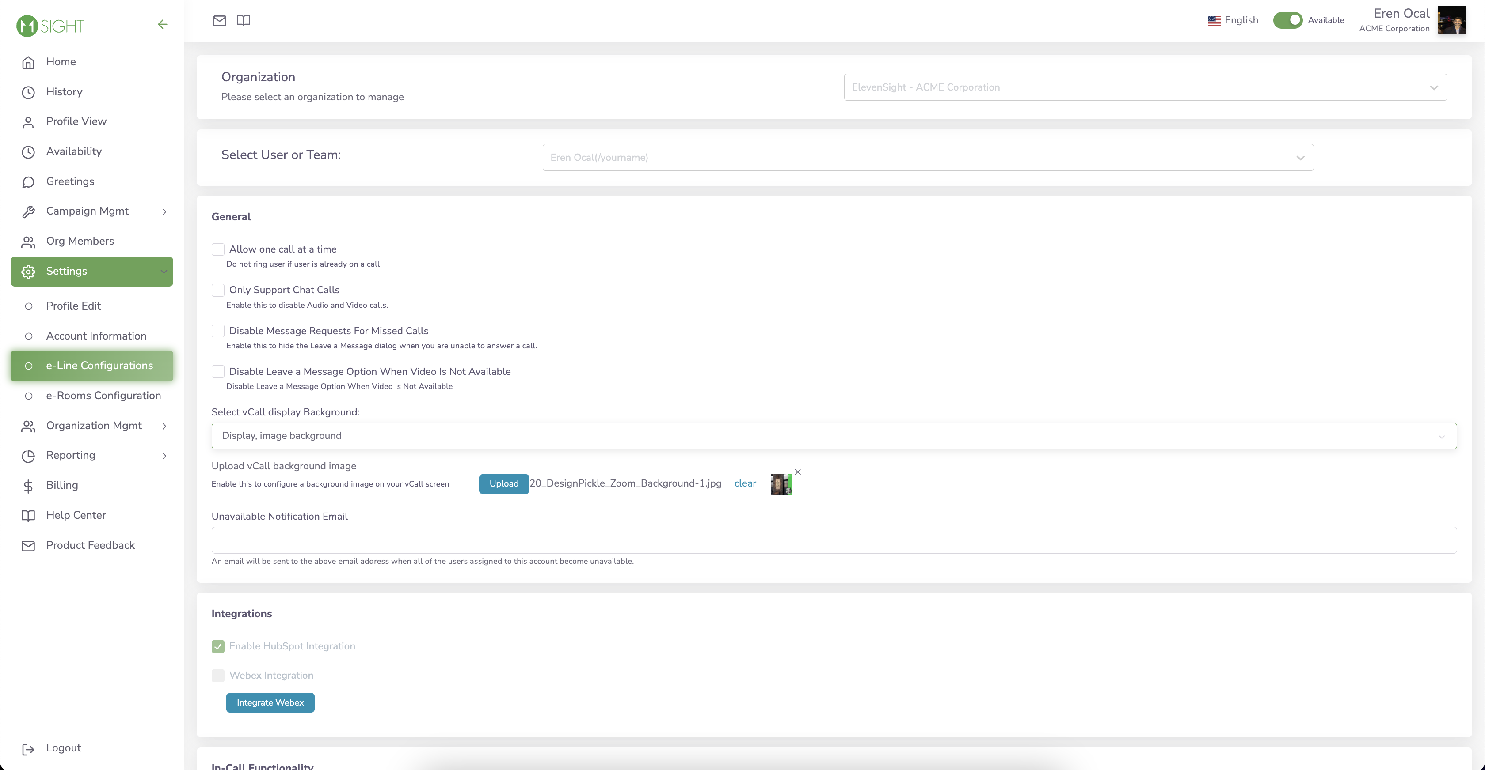Click the Billing dollar sign icon

coord(28,486)
